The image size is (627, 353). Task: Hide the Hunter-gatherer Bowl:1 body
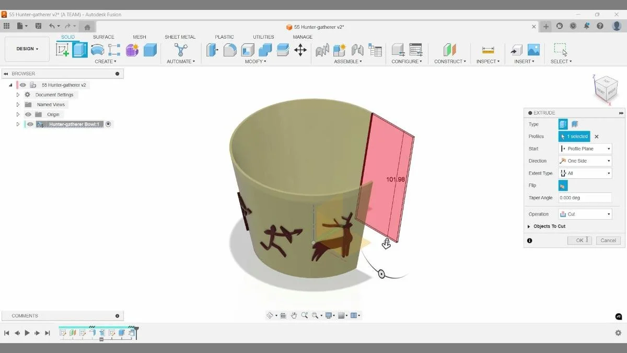30,124
